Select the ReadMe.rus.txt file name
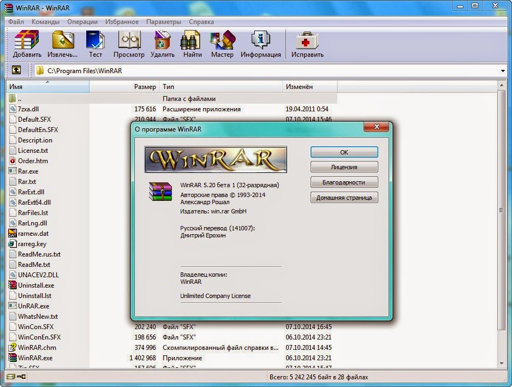512x387 pixels. [39, 254]
